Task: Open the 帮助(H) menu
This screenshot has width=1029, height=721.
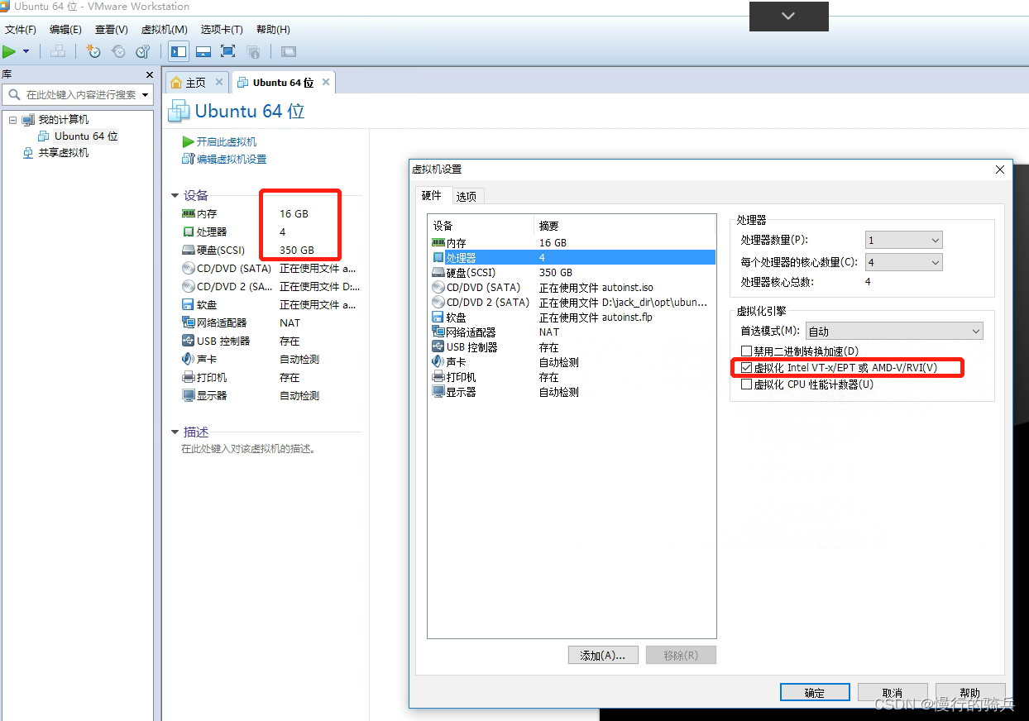Action: [273, 30]
